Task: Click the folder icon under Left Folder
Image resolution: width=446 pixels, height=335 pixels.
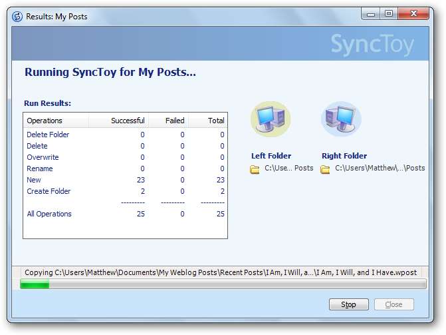Action: (x=255, y=169)
